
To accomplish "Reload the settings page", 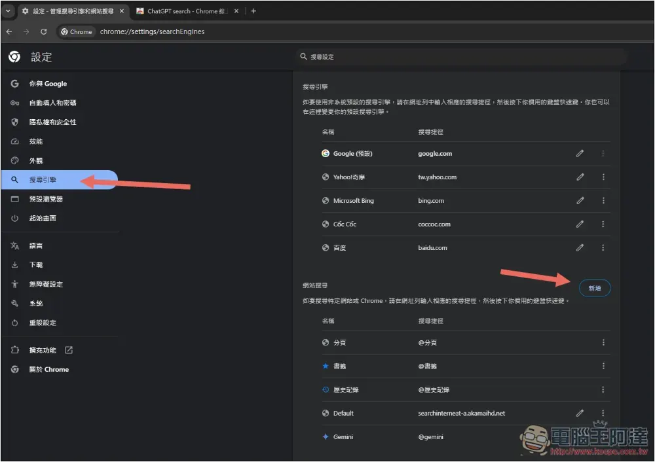I will pos(43,31).
